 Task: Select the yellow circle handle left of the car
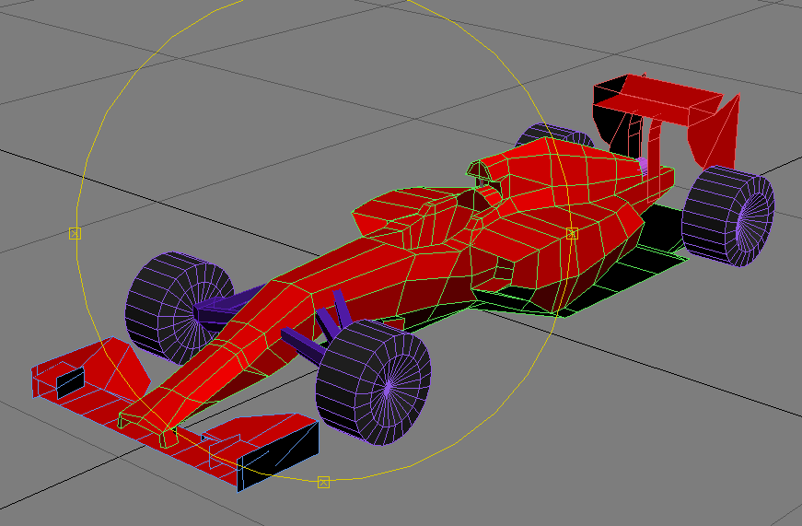pyautogui.click(x=76, y=234)
